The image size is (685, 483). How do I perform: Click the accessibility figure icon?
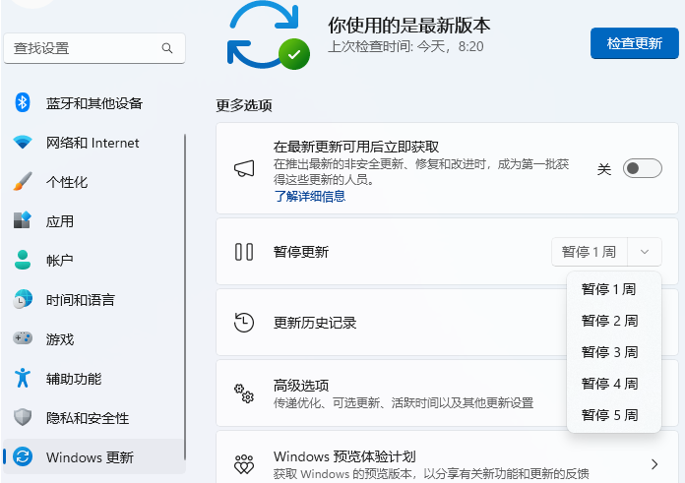[23, 378]
